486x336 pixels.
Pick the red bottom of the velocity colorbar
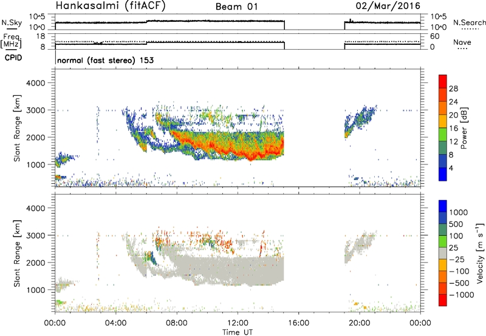pyautogui.click(x=443, y=300)
